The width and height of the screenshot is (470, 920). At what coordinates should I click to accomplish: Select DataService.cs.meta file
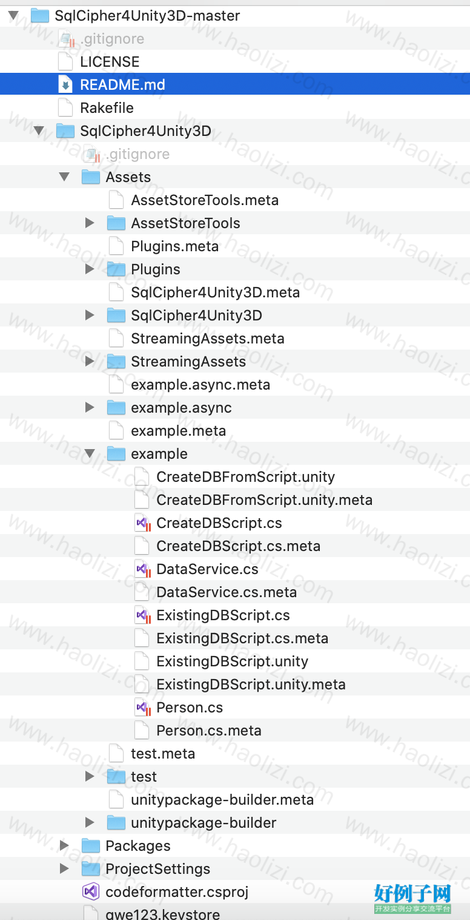(227, 592)
